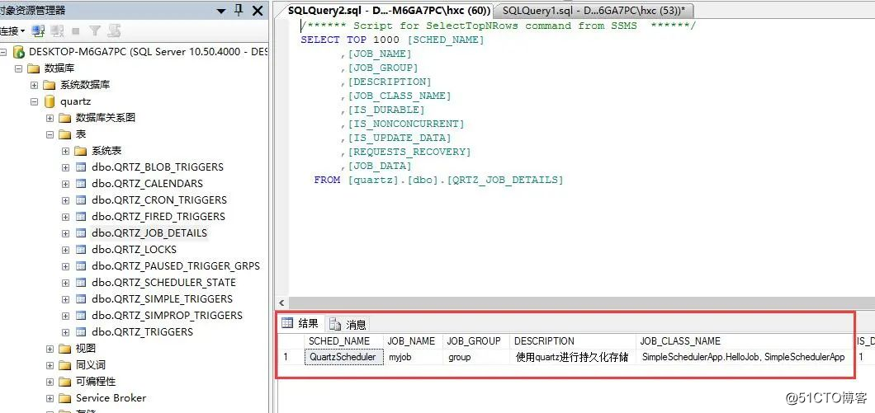875x413 pixels.
Task: Select the 同义词 tree label
Action: click(91, 365)
